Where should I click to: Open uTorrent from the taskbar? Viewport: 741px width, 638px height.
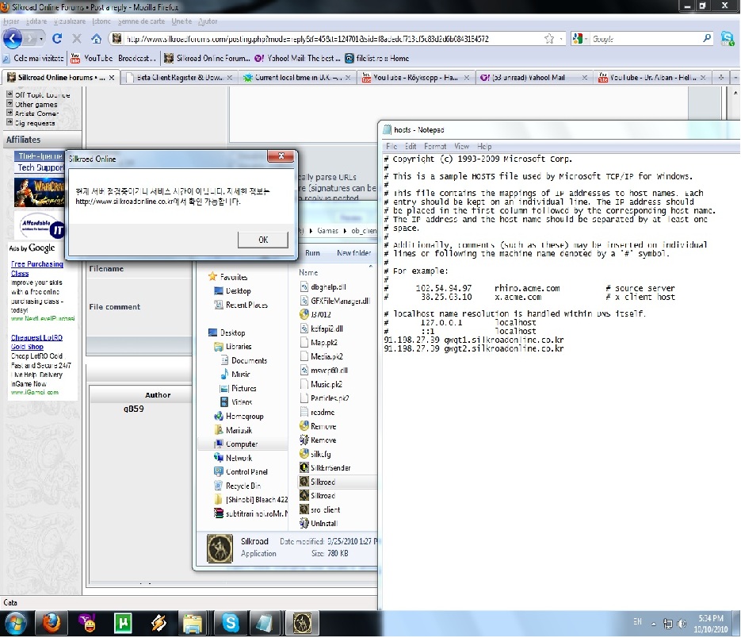122,622
